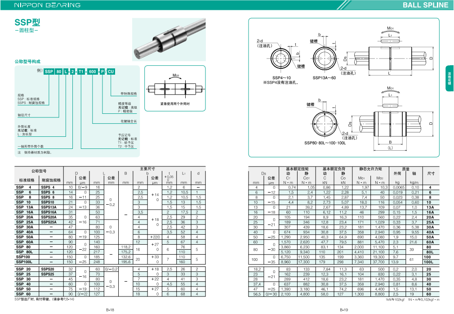
Task: Click the SSP 16A row label
Action: (x=25, y=212)
